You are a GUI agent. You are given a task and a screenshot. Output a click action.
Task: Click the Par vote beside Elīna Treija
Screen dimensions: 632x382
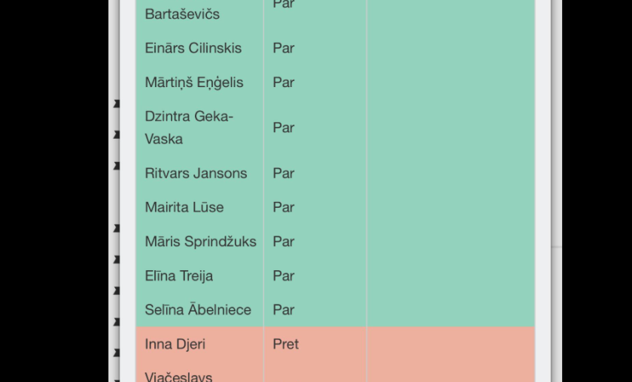[x=284, y=276]
